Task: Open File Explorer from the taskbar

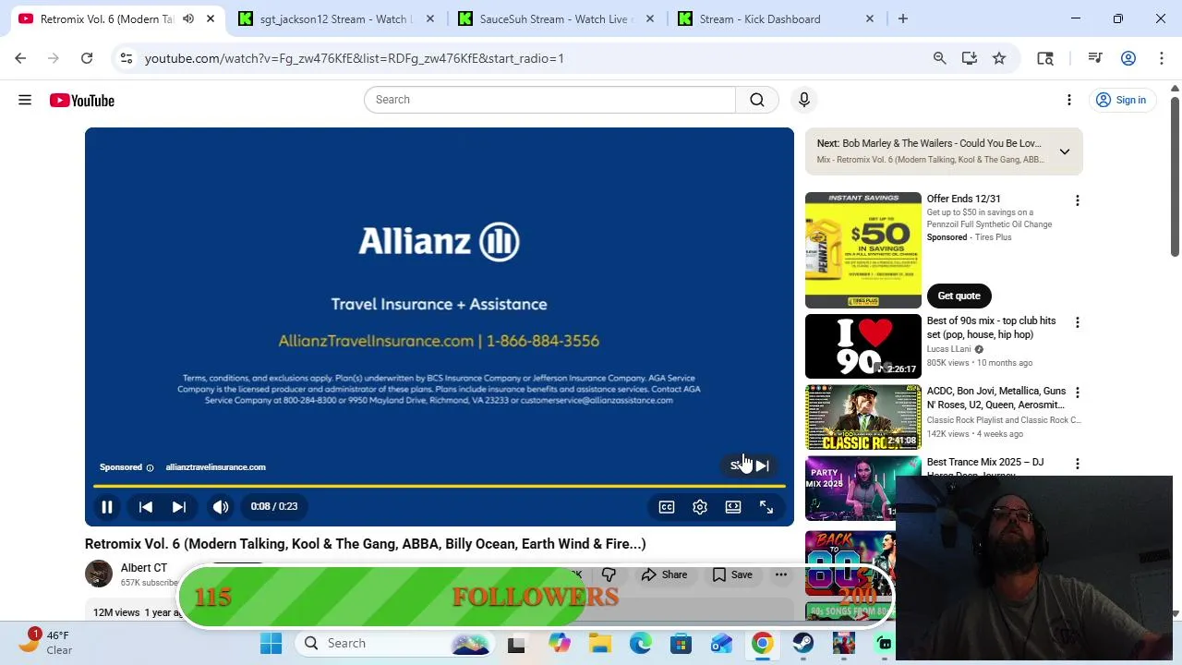Action: click(600, 643)
